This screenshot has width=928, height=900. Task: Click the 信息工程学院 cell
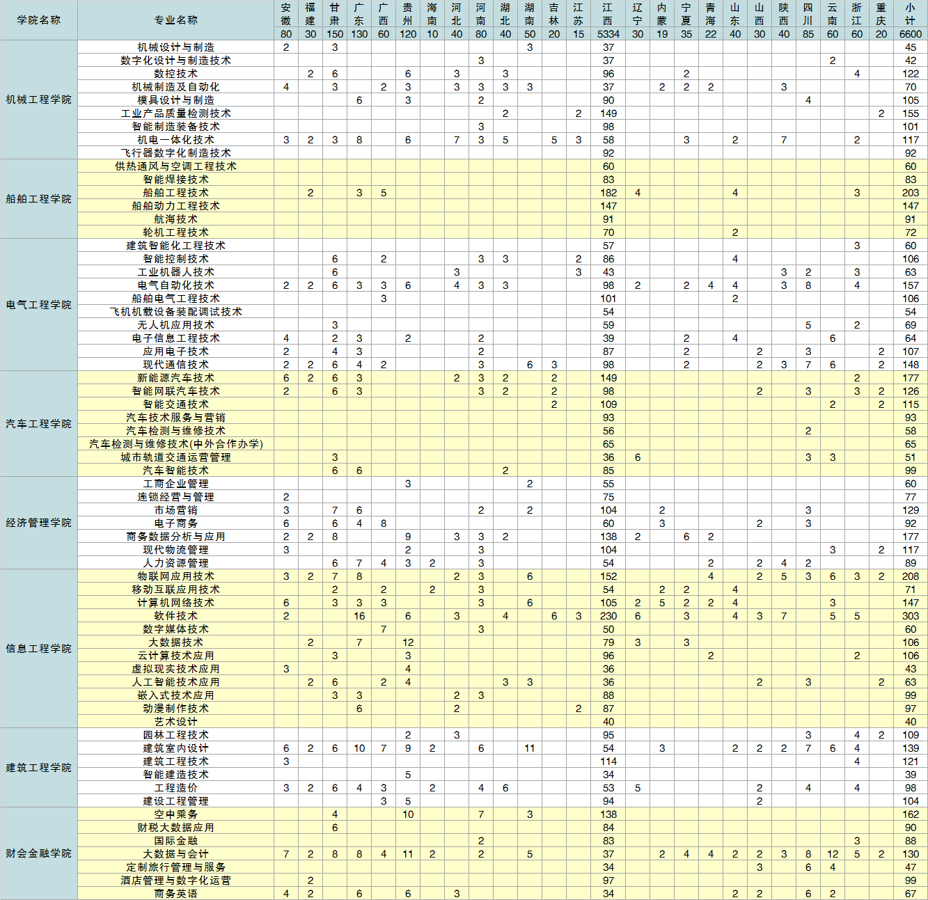pyautogui.click(x=39, y=649)
